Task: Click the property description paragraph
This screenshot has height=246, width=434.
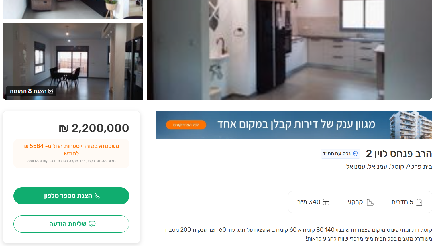Action: click(x=299, y=234)
